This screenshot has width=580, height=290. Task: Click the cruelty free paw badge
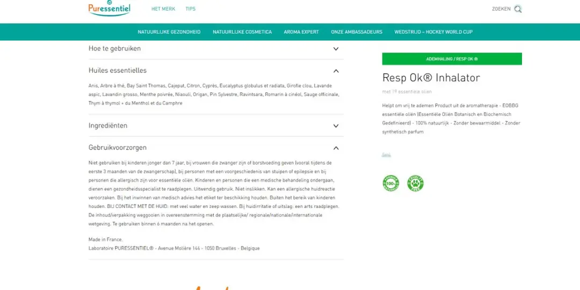[x=415, y=183]
